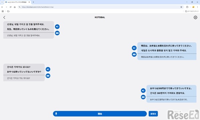Play audio for 明日は、お弁当 message

[134, 48]
